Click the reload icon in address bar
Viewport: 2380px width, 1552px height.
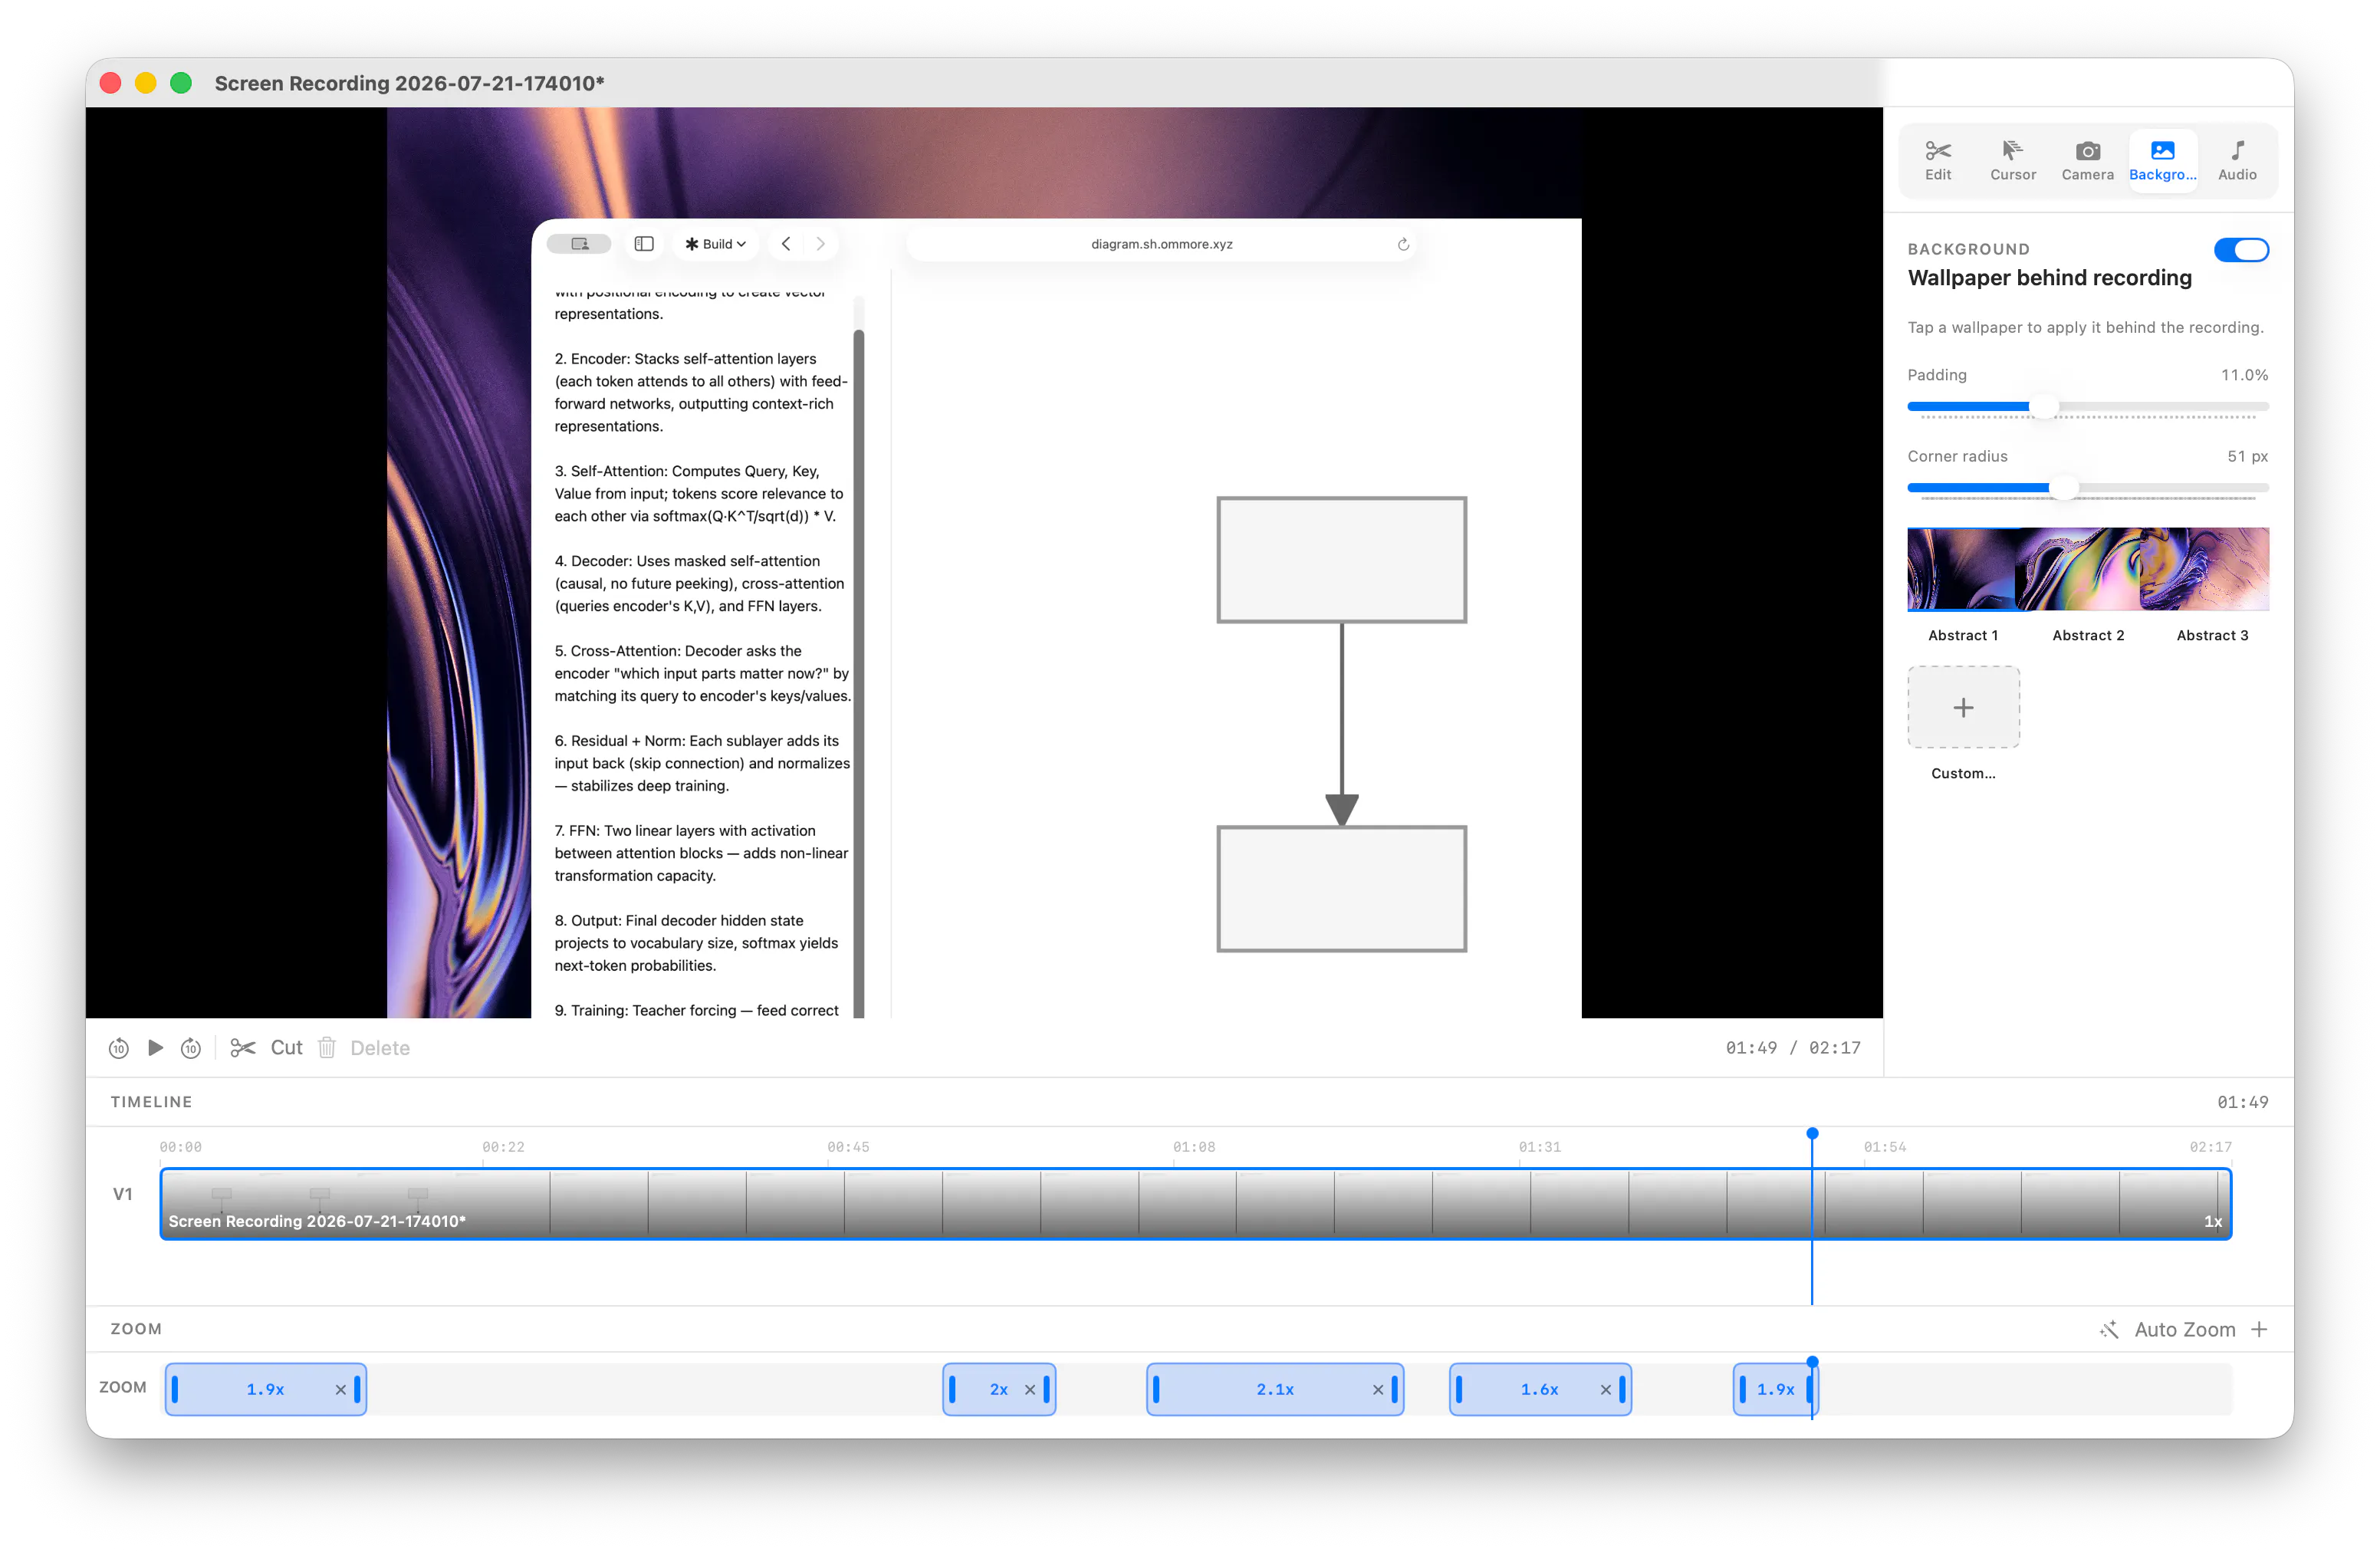pos(1402,244)
